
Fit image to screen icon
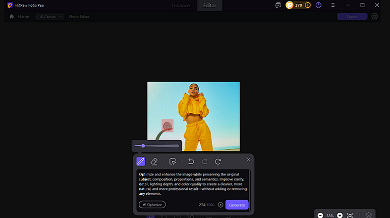point(350,215)
